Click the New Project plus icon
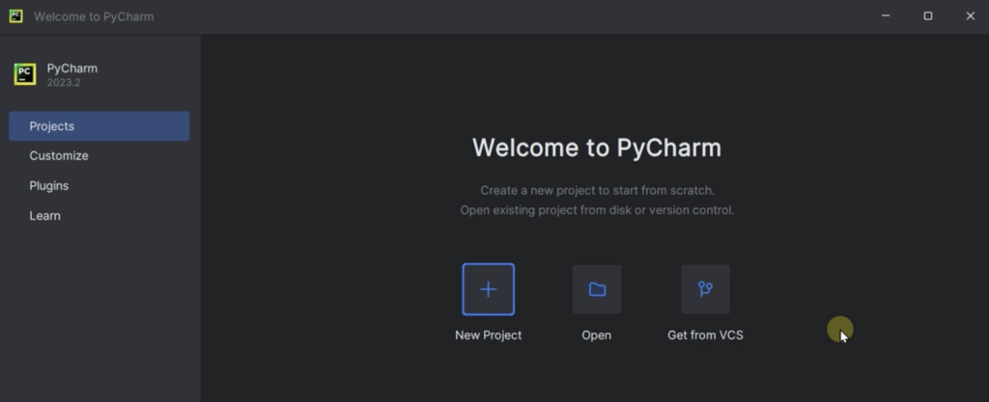The width and height of the screenshot is (989, 402). pos(488,289)
